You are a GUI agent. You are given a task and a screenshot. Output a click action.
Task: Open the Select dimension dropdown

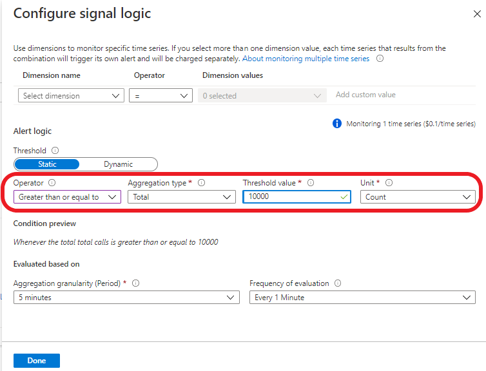click(70, 96)
